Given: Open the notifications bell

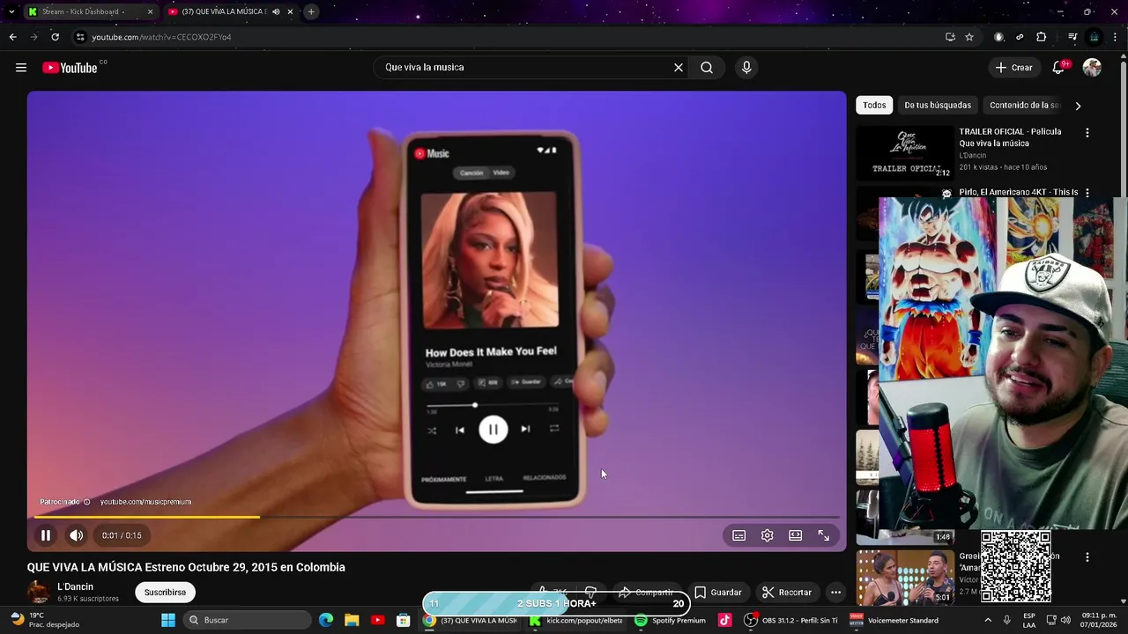Looking at the screenshot, I should point(1059,68).
